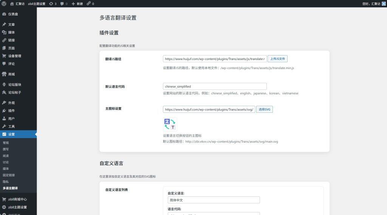Open the comments bubble icon in admin bar
Viewport: 387px width, 215px height.
pos(62,4)
